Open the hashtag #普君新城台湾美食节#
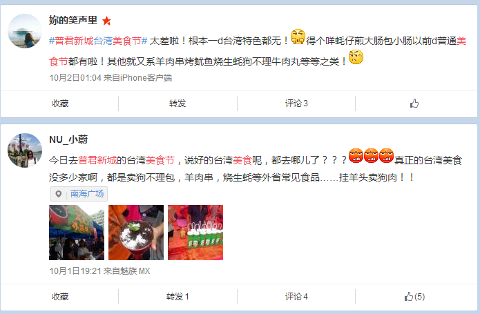The width and height of the screenshot is (480, 314). [98, 41]
